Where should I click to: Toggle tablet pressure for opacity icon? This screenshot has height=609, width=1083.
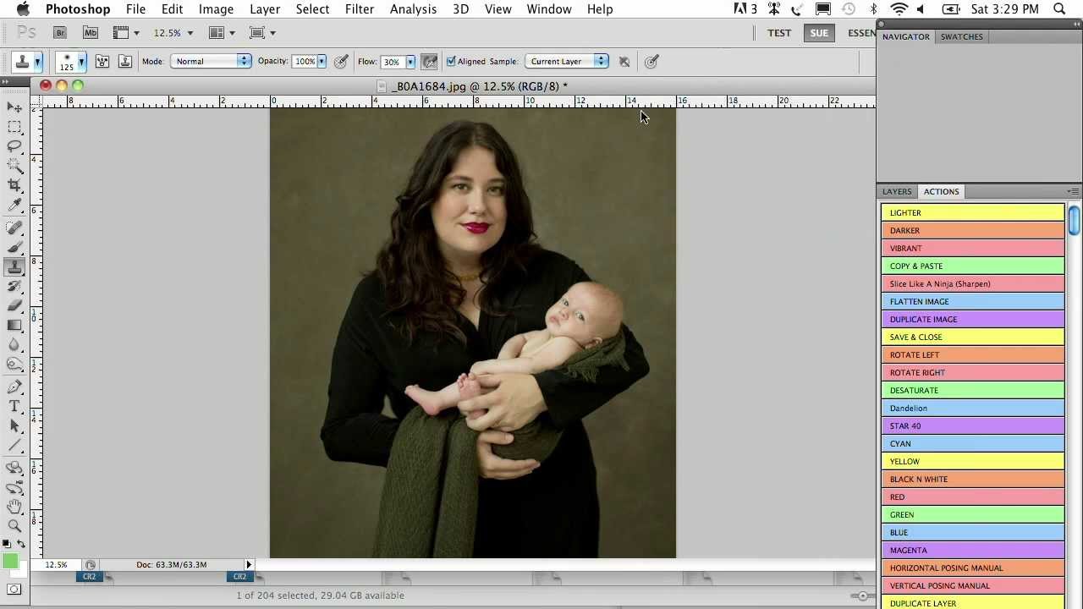click(341, 61)
